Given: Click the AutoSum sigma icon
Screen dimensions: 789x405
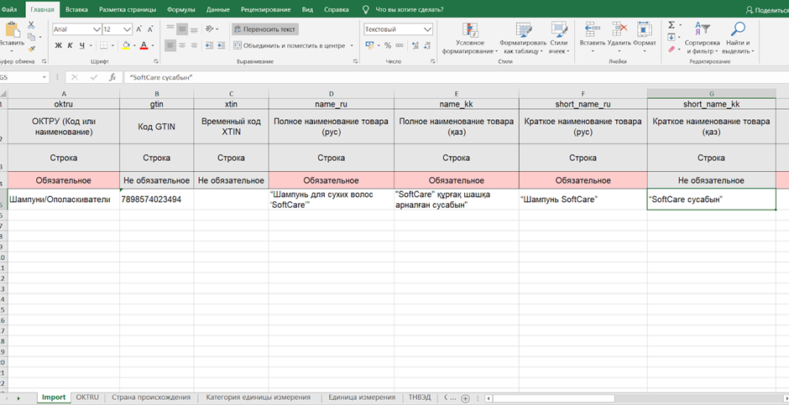Looking at the screenshot, I should point(671,25).
